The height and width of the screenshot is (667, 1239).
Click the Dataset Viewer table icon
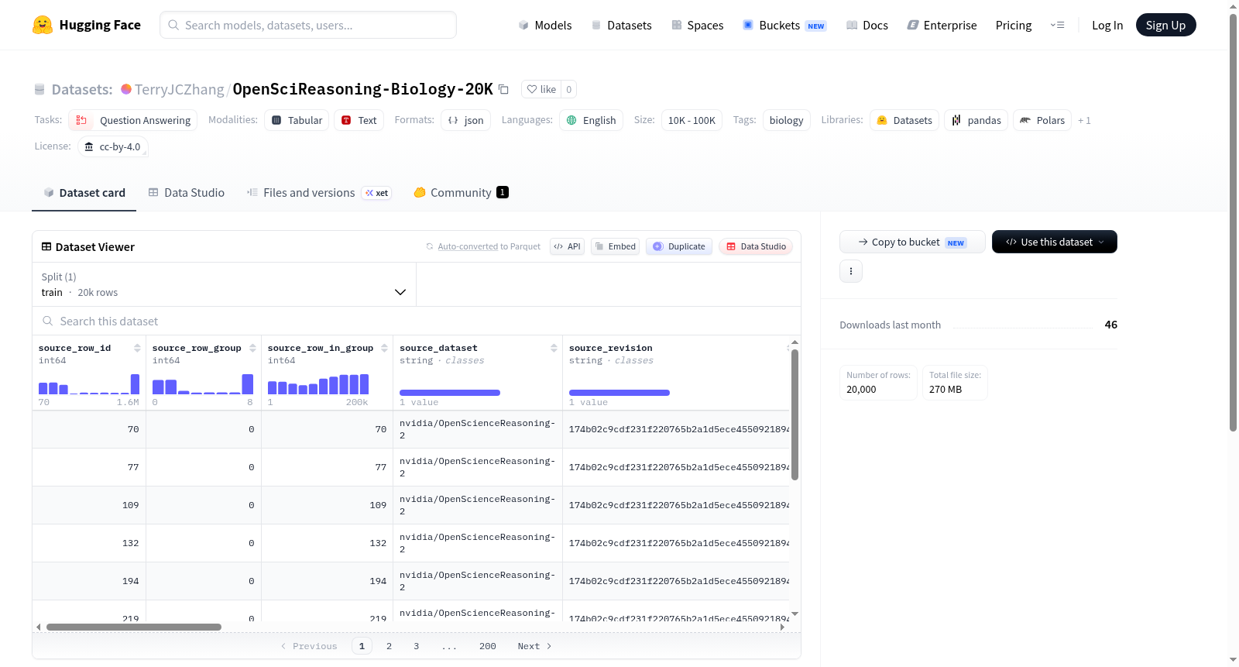coord(46,246)
